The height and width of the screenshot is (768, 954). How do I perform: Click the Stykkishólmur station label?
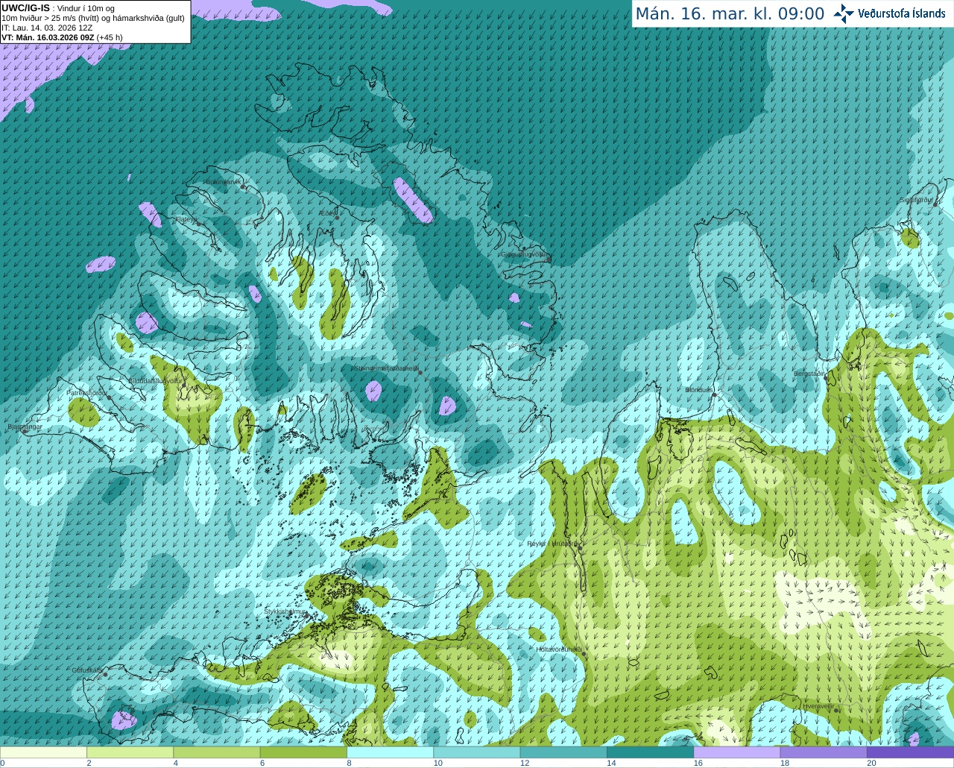(x=285, y=611)
